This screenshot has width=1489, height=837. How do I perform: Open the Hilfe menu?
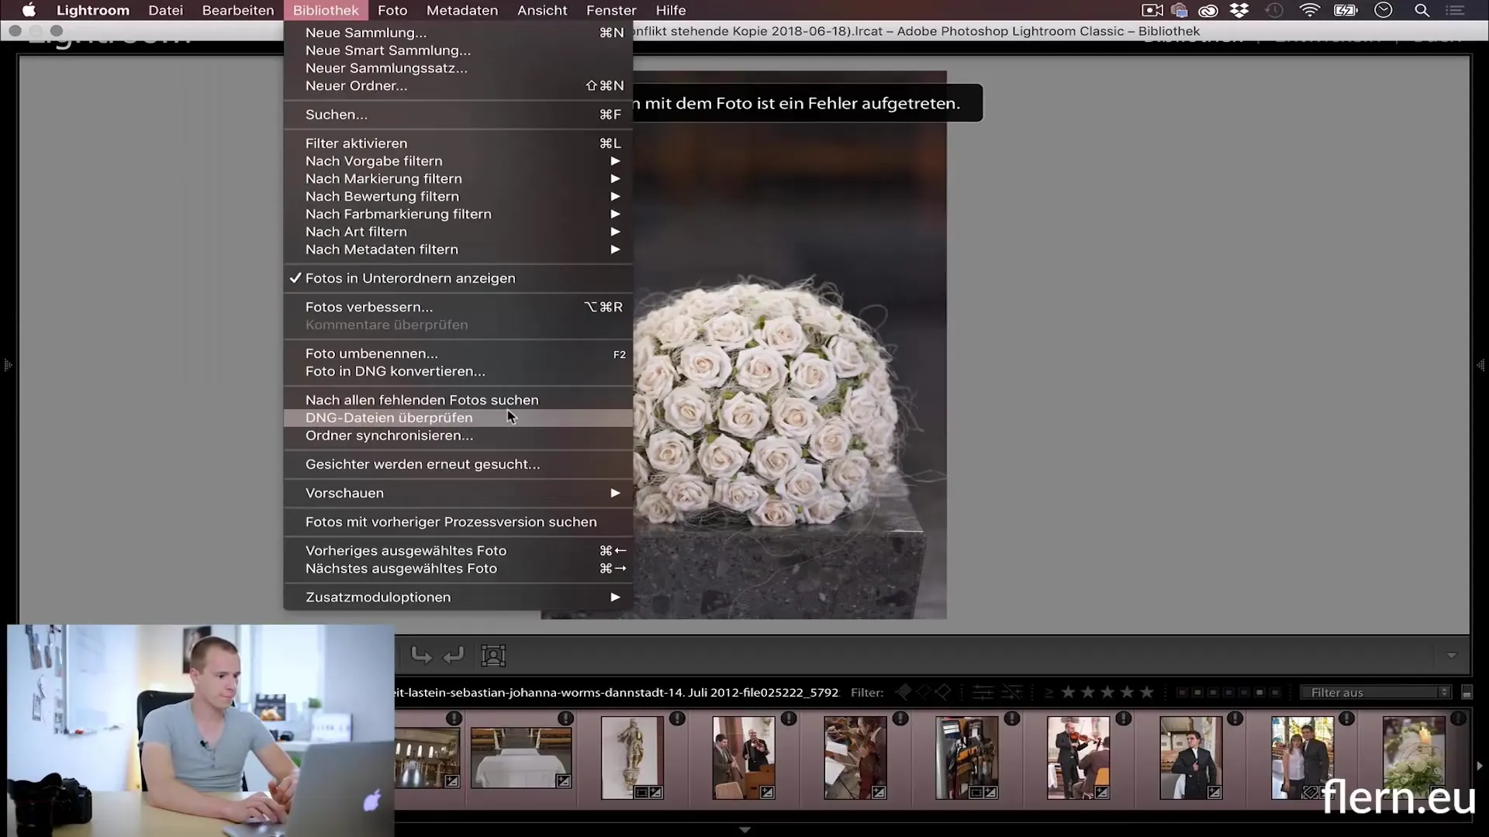tap(671, 10)
